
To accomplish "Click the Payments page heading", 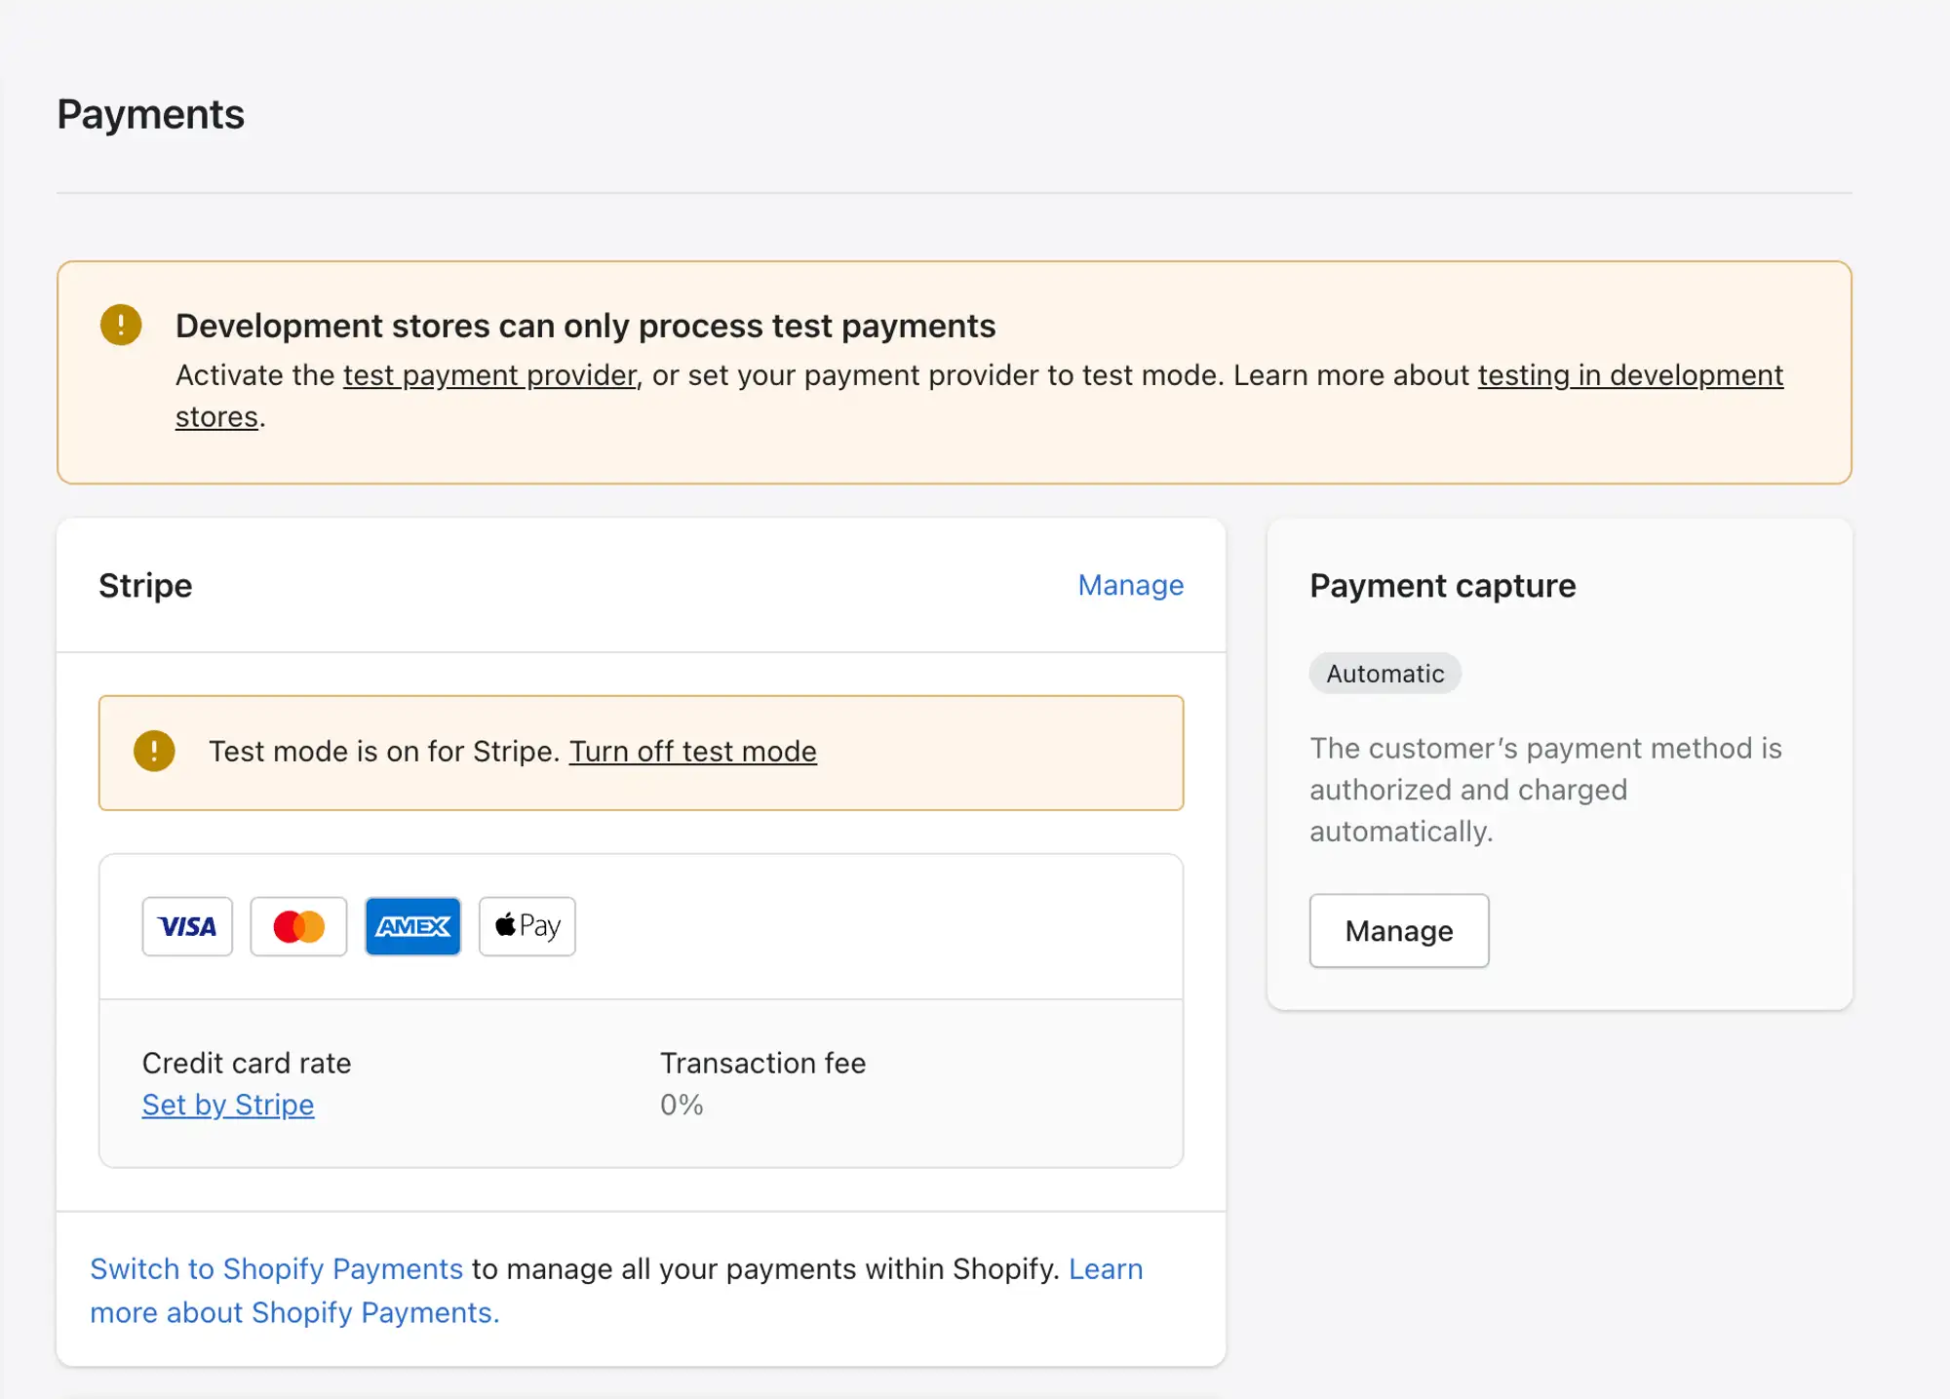I will (x=151, y=114).
